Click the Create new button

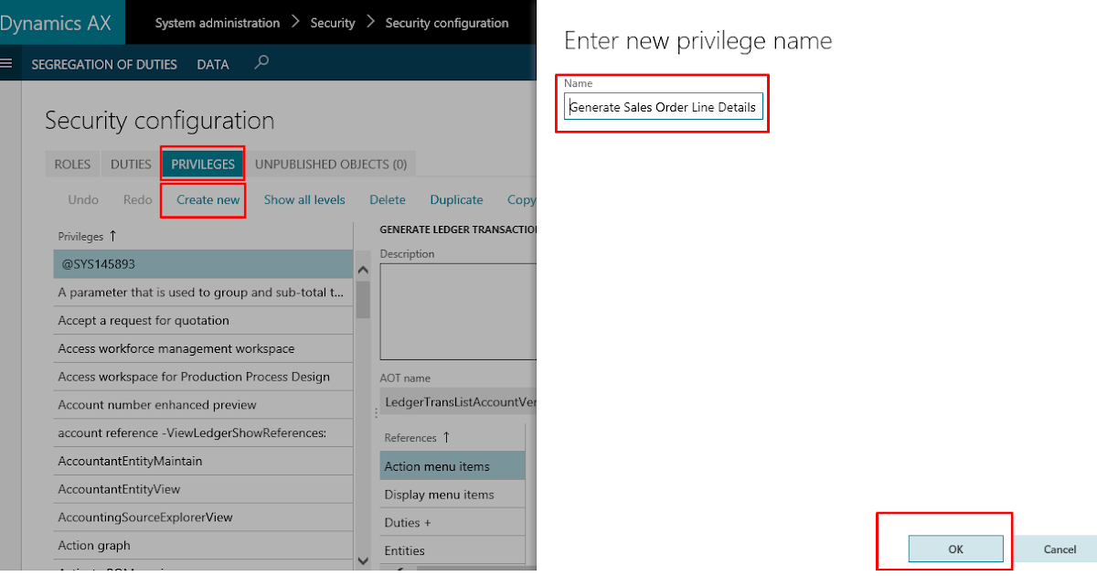(x=203, y=199)
